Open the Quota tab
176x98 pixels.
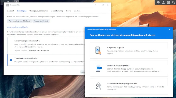[x=69, y=11]
